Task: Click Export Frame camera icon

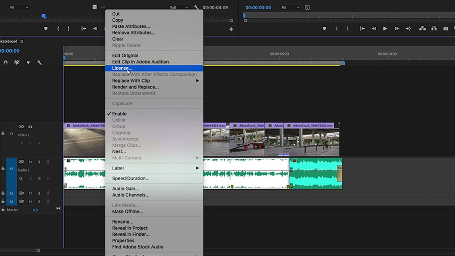Action: [x=446, y=29]
